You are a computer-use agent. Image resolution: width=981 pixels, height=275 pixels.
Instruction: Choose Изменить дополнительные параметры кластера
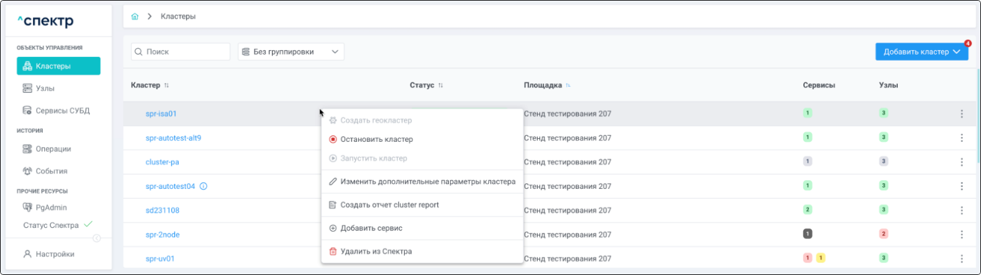pos(427,181)
